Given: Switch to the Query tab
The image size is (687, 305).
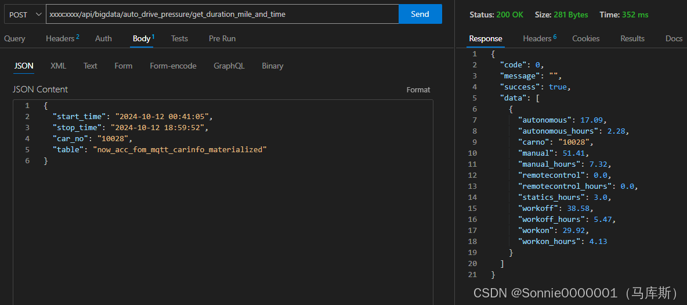Looking at the screenshot, I should point(15,39).
